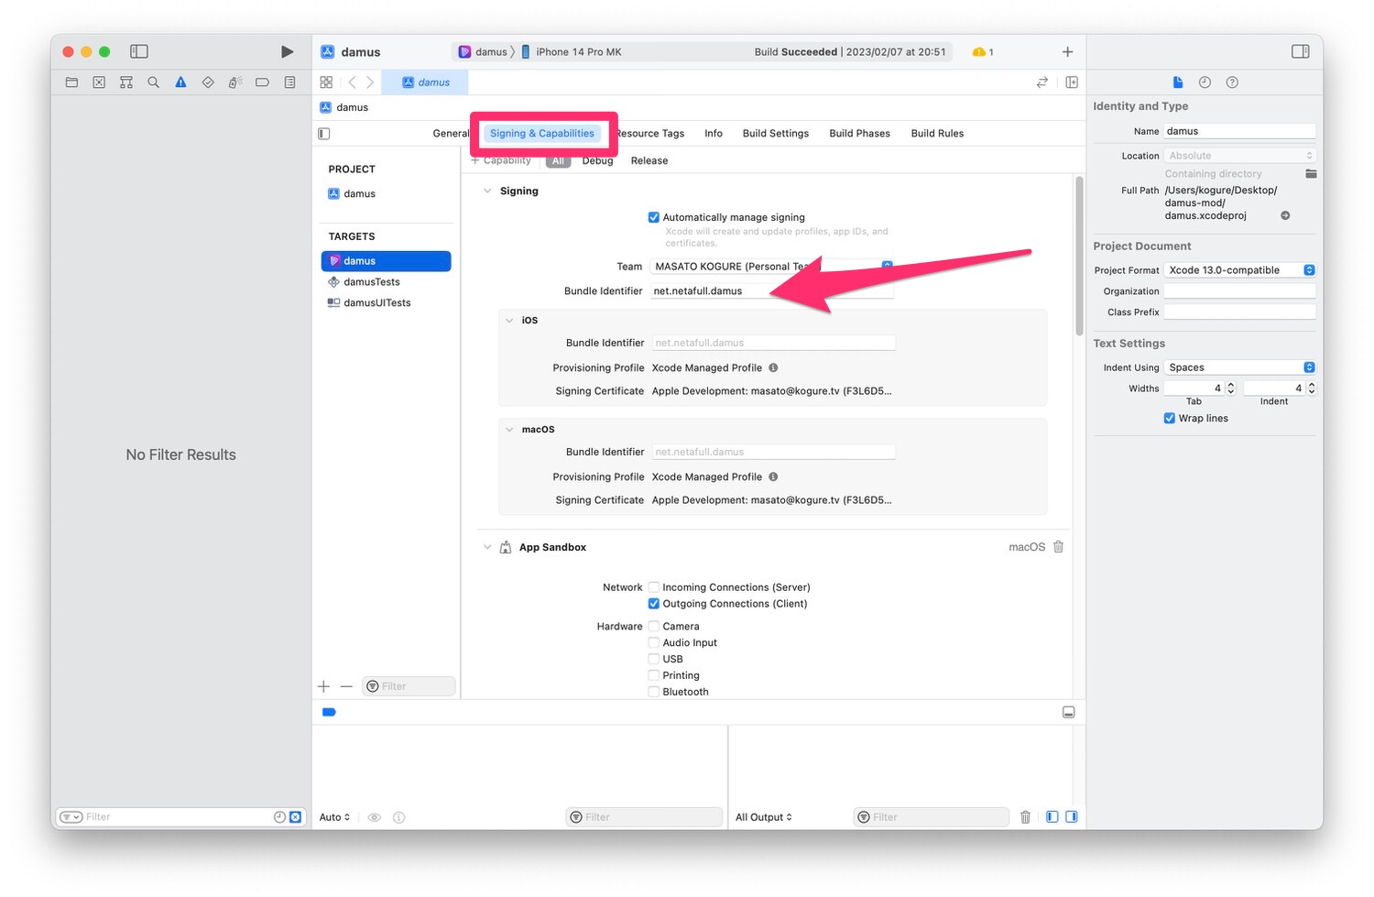Open the Indent Using dropdown
The image size is (1374, 897).
(x=1240, y=367)
